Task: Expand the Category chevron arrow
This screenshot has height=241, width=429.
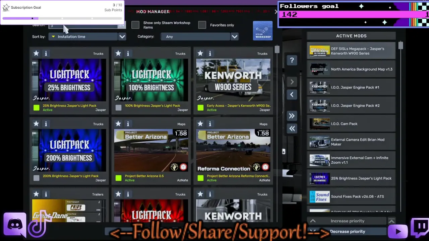Action: pos(235,36)
